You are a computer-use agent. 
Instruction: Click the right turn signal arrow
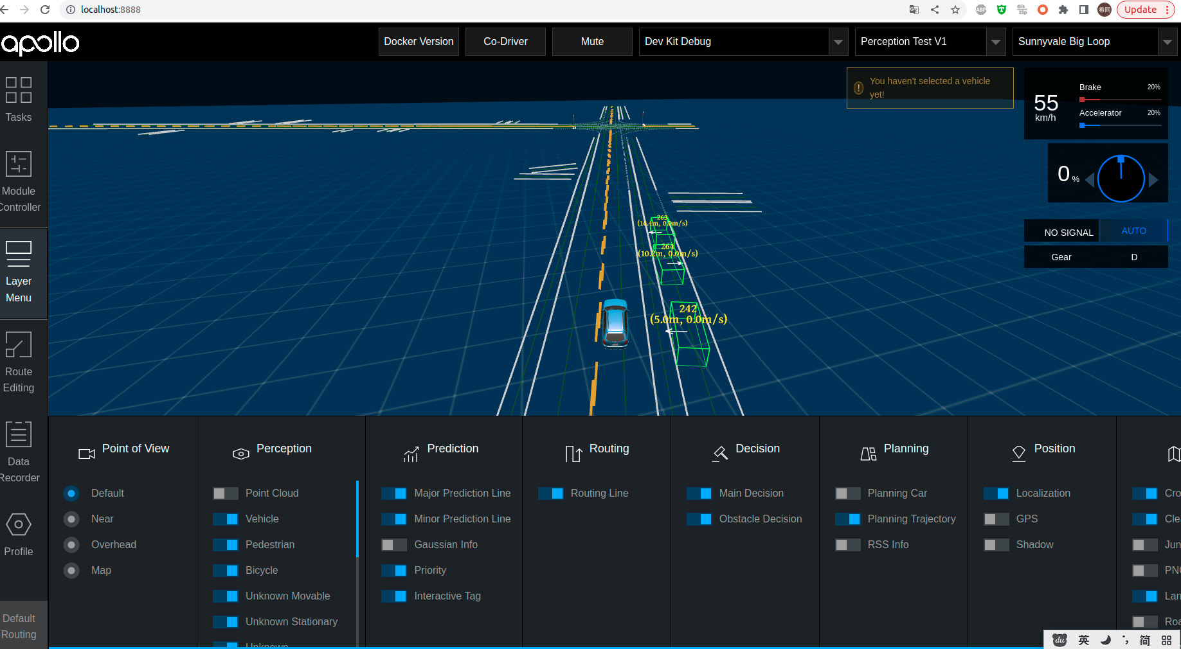[x=1153, y=180]
